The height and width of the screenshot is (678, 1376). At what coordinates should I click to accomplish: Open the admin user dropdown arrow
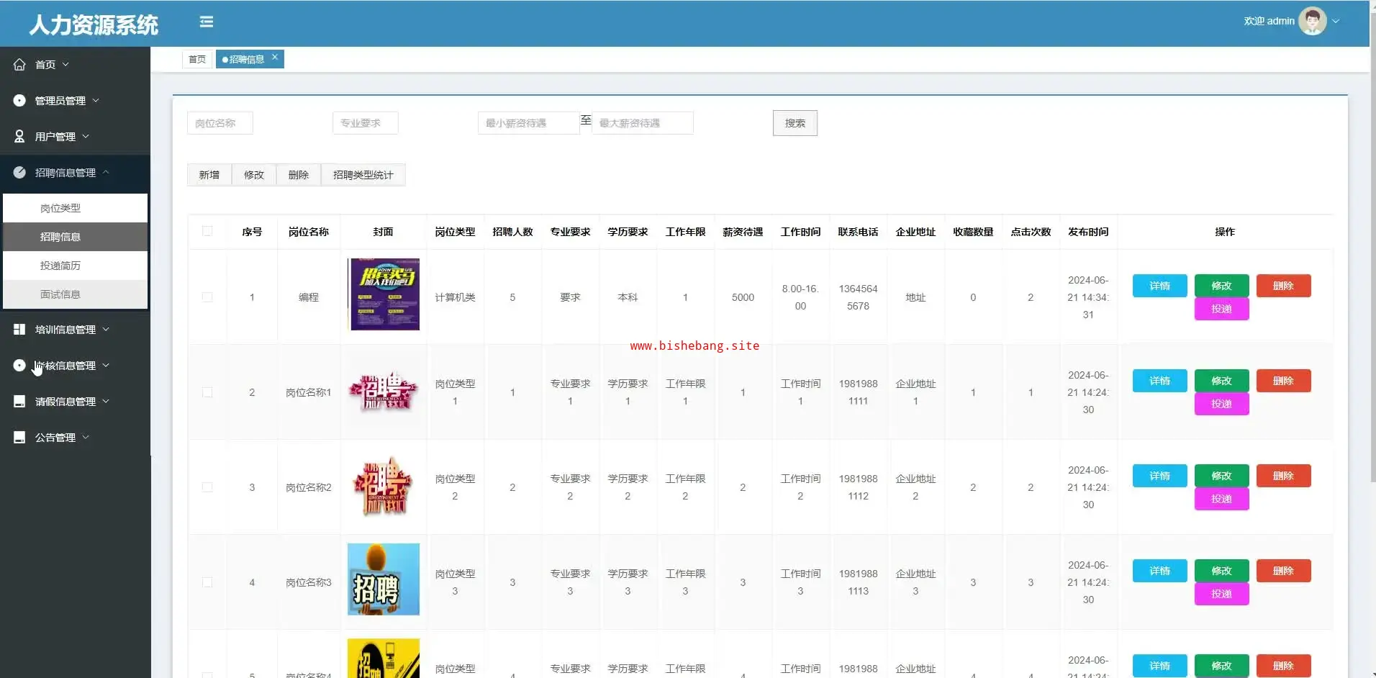tap(1336, 22)
